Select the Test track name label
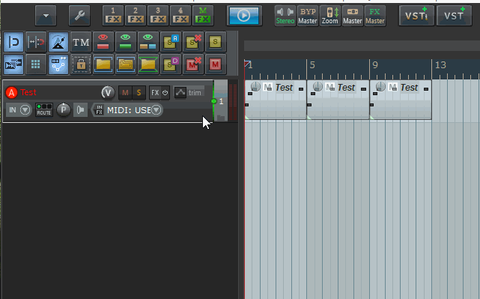This screenshot has height=299, width=480. coord(28,92)
